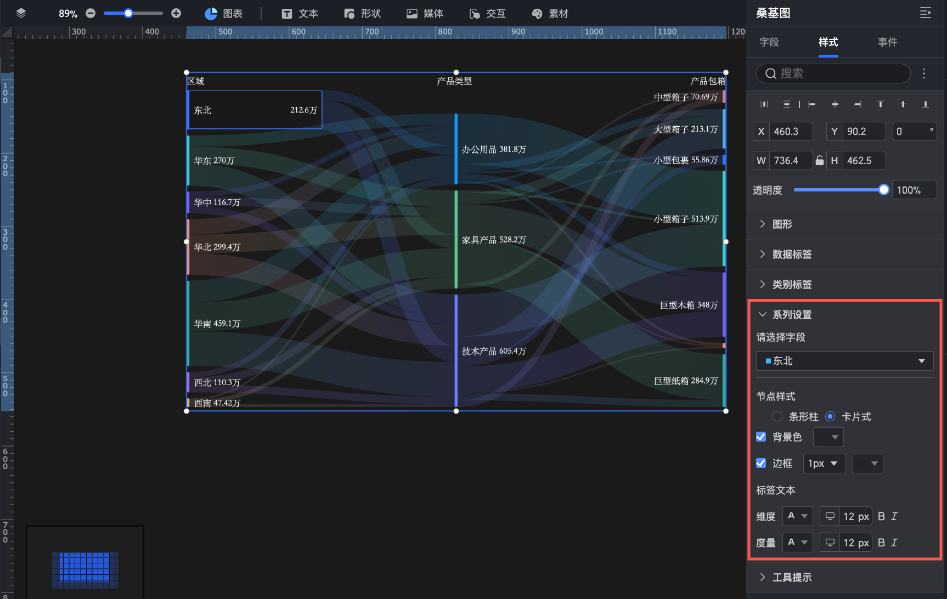Open the 素材 toolbar menu
This screenshot has width=947, height=599.
coord(550,13)
